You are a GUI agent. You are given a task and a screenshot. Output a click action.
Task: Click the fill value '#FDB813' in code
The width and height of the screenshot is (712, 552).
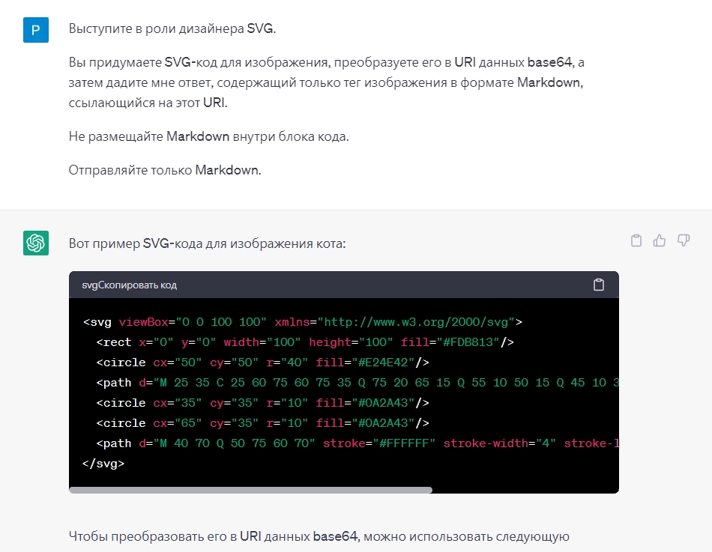(x=468, y=342)
